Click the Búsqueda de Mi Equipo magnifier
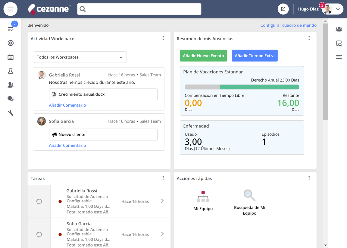The image size is (347, 248). point(249,195)
